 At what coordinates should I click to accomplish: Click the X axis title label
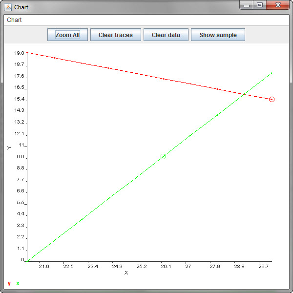point(126,273)
